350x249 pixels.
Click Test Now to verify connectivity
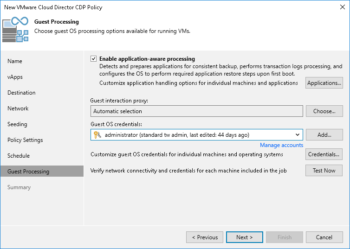(x=324, y=171)
